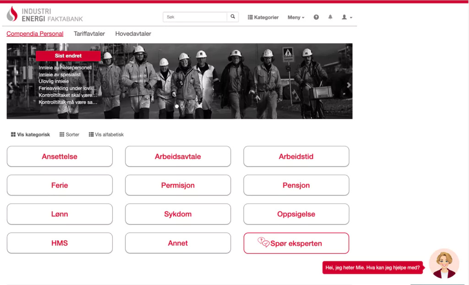Open the Arbeidsavtale category

pos(178,156)
